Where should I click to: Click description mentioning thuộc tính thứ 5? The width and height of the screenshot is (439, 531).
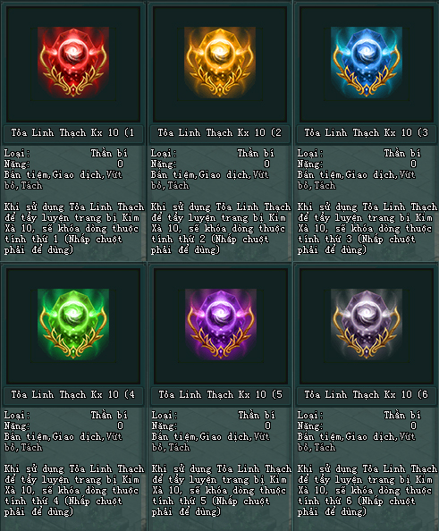(x=221, y=490)
